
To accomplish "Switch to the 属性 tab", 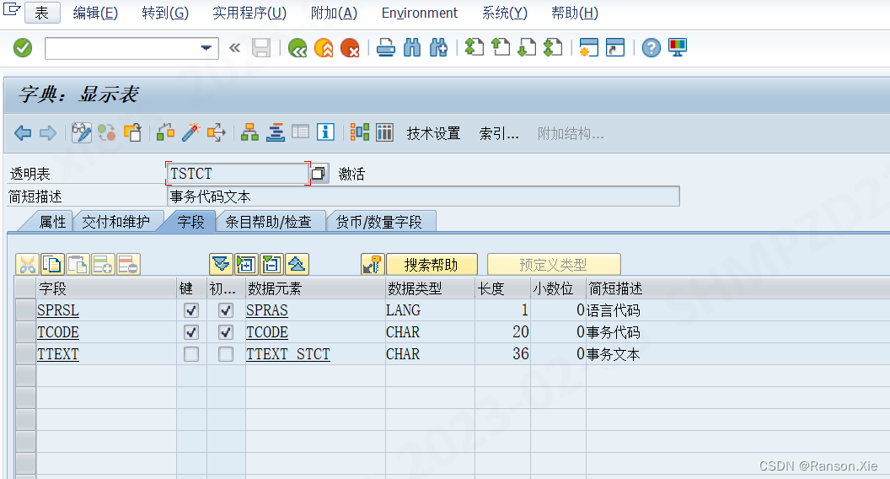I will point(52,222).
